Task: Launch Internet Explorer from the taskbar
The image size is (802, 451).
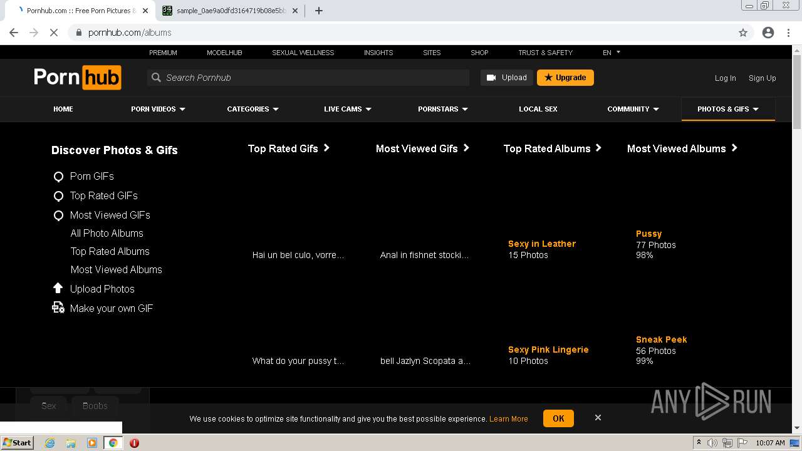Action: (49, 443)
